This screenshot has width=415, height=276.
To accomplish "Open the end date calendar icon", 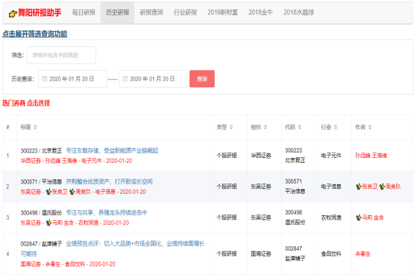I will [x=125, y=79].
